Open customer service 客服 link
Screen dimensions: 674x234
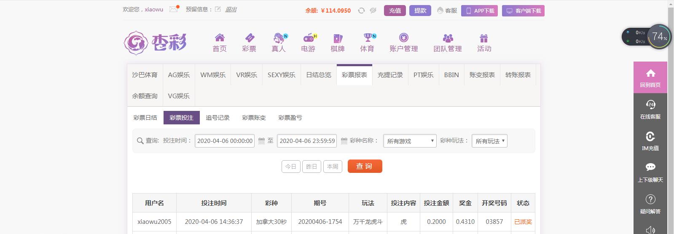tap(447, 11)
